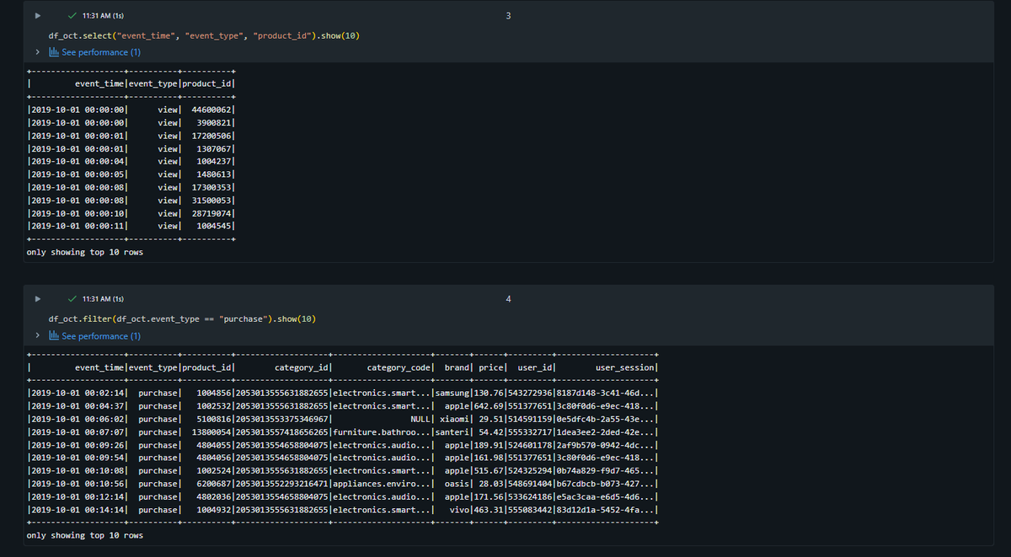Open See performance (1) link in cell 4

101,336
